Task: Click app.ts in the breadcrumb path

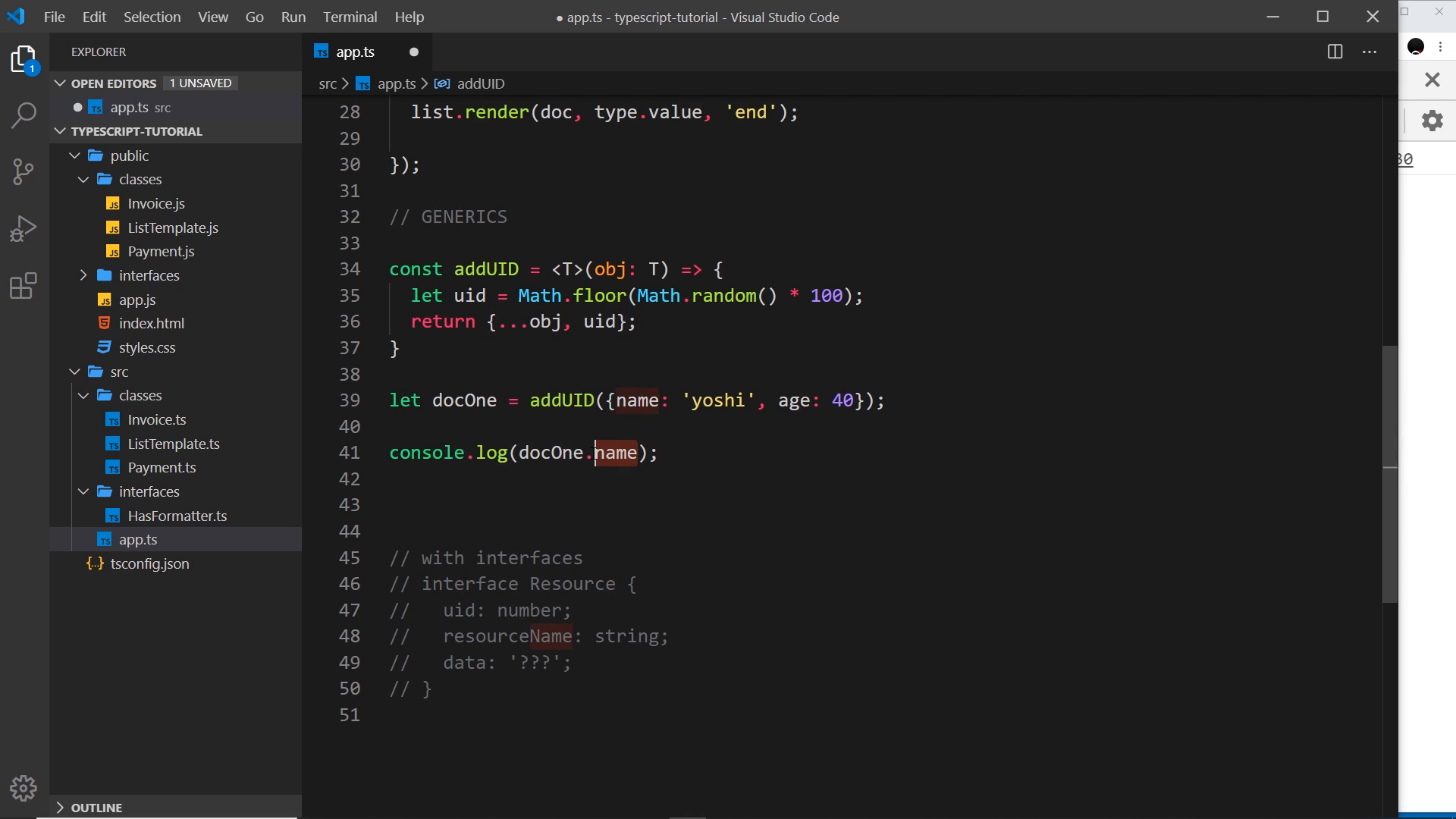Action: pyautogui.click(x=397, y=83)
